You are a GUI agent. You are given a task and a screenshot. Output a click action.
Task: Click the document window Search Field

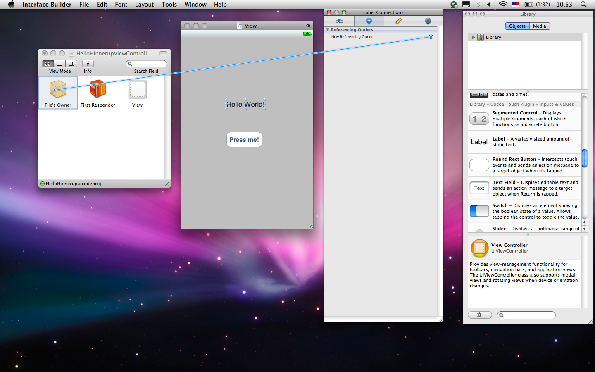point(146,64)
